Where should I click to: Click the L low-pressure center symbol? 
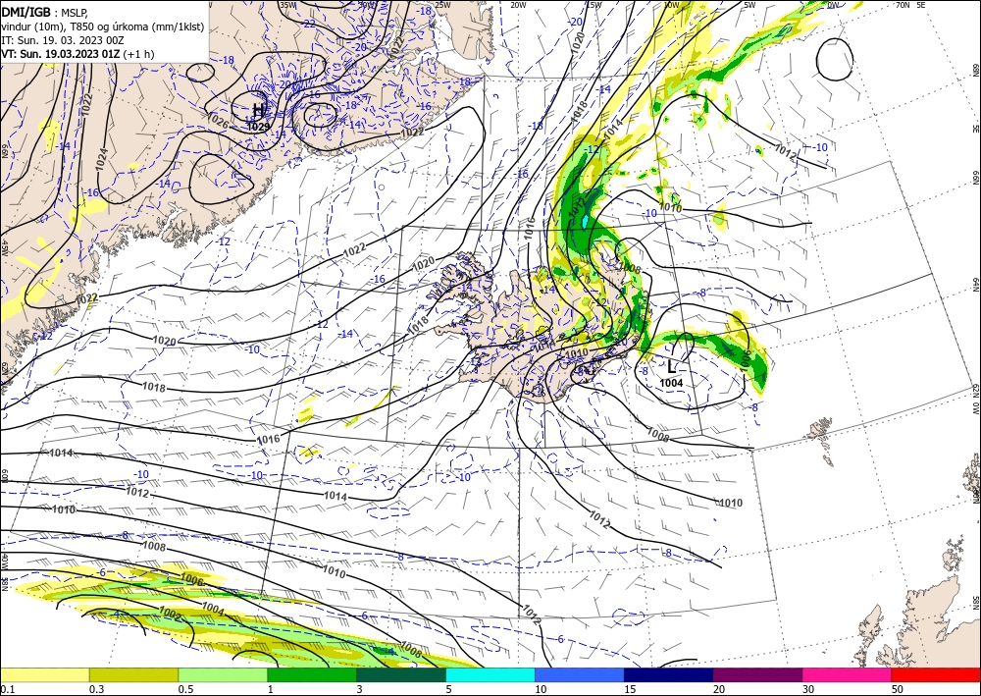(x=672, y=367)
